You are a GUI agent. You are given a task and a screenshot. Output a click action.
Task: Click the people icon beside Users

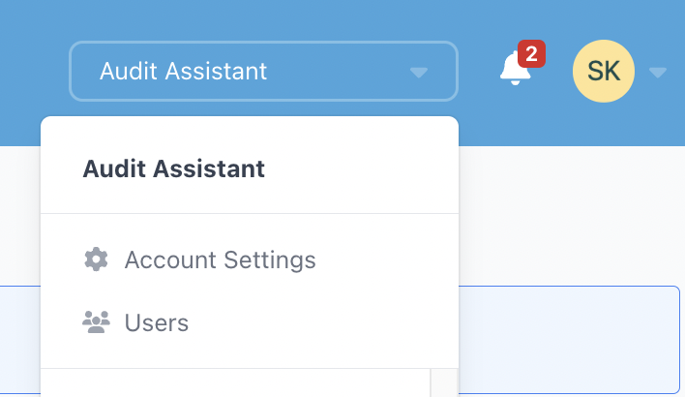pyautogui.click(x=96, y=322)
